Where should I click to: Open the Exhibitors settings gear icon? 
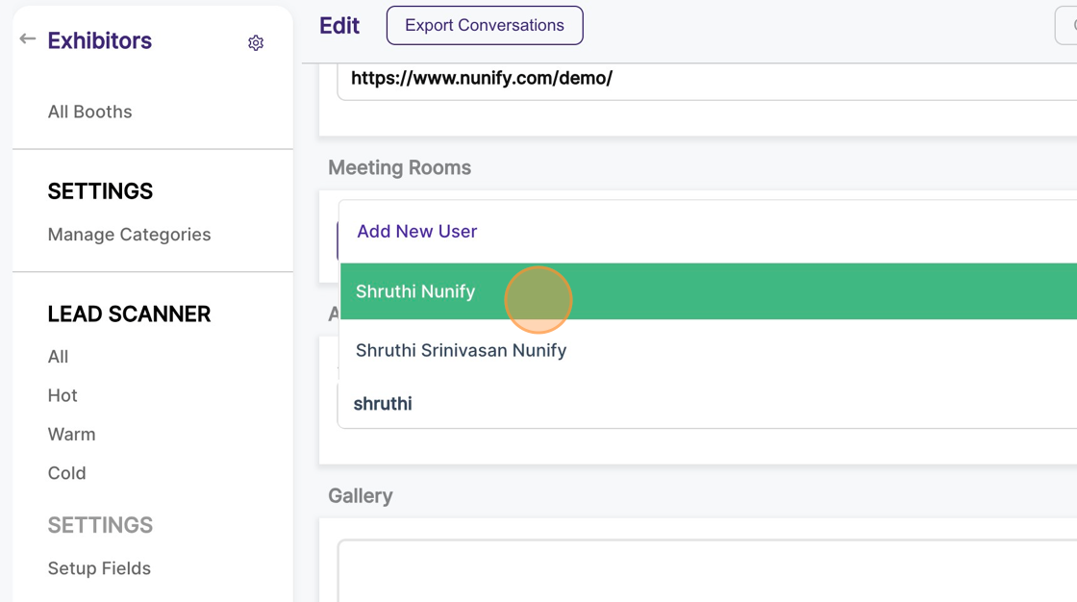[256, 43]
